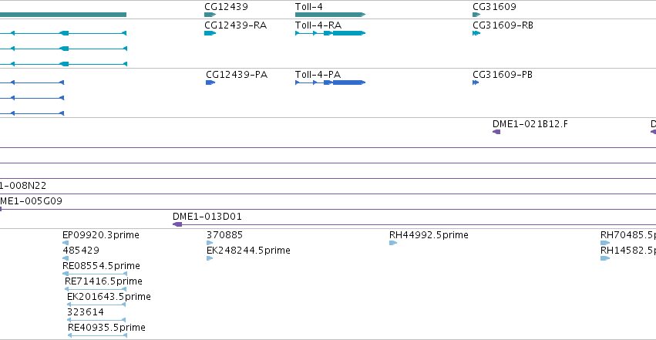
Task: Select the RH44992.5prime EST arrow
Action: tap(393, 243)
